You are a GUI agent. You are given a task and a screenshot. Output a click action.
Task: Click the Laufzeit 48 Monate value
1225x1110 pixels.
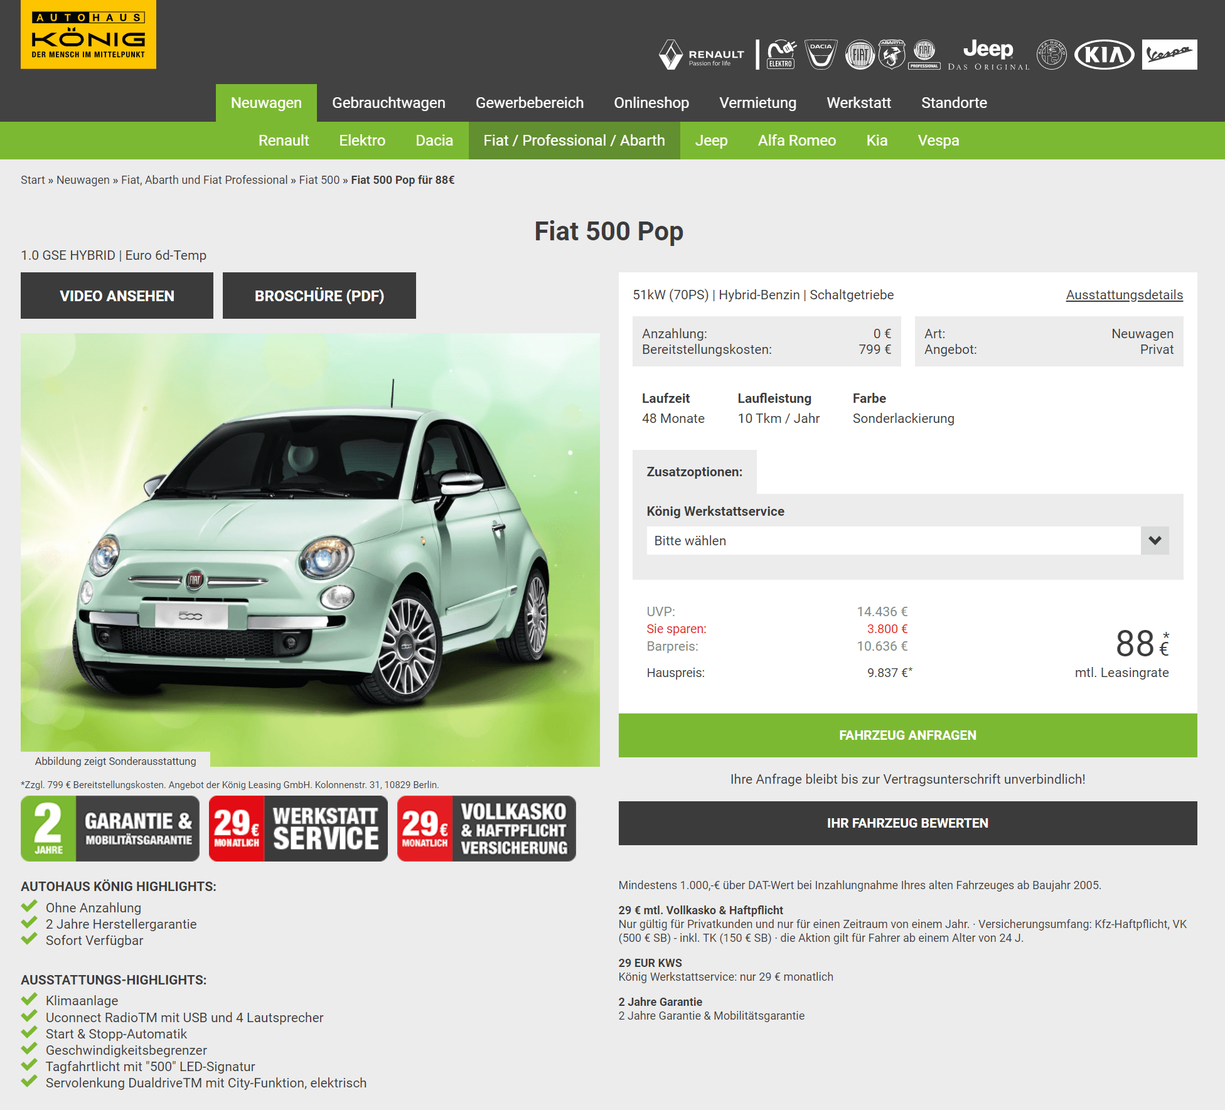pos(673,419)
